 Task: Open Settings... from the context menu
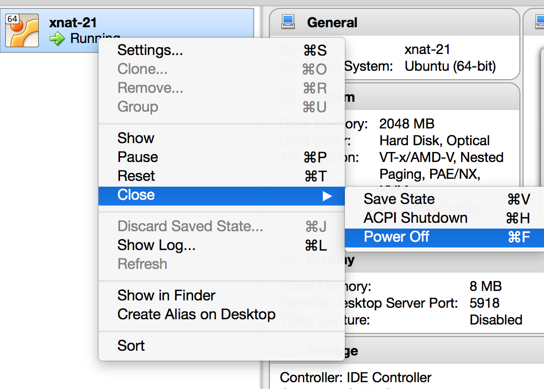click(150, 50)
